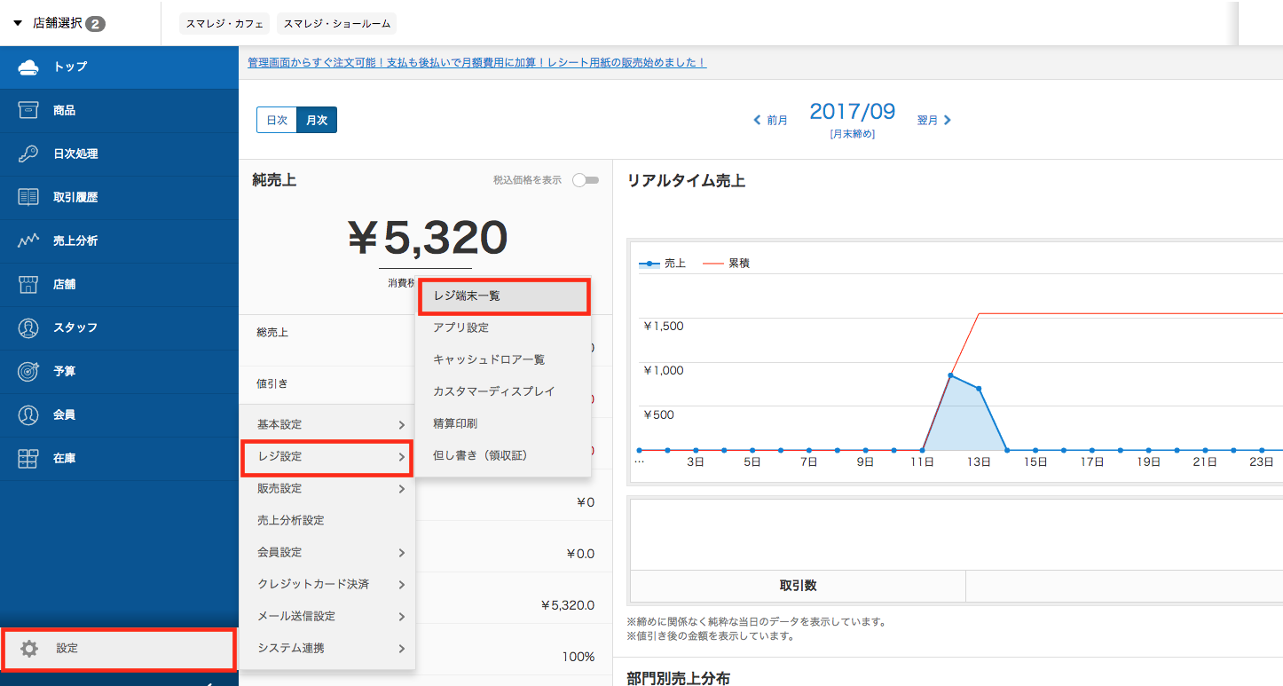Open 商品 via its box icon
The width and height of the screenshot is (1283, 686).
tap(28, 110)
